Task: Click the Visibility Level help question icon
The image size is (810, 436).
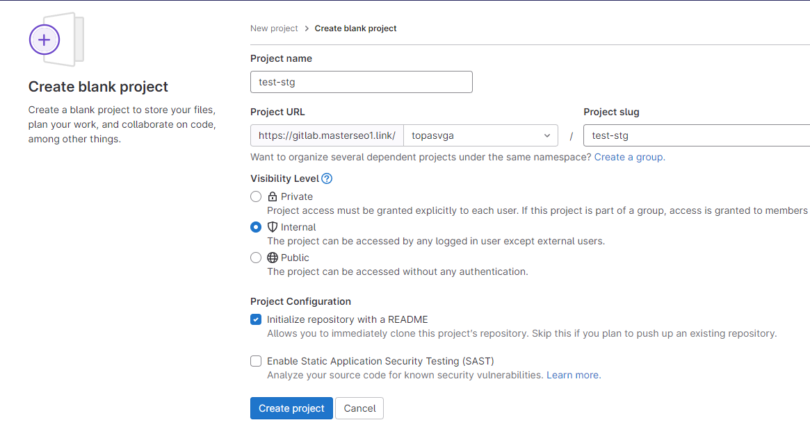Action: click(327, 178)
